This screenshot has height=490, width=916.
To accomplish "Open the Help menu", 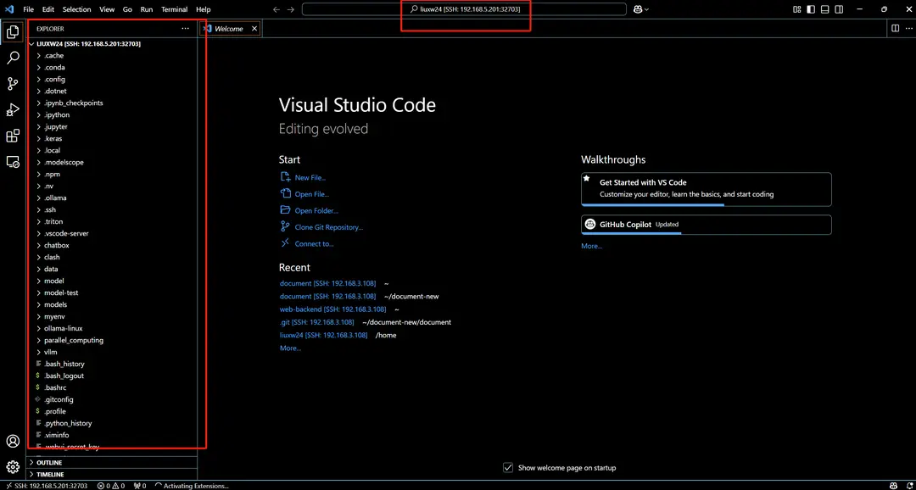I will coord(204,9).
